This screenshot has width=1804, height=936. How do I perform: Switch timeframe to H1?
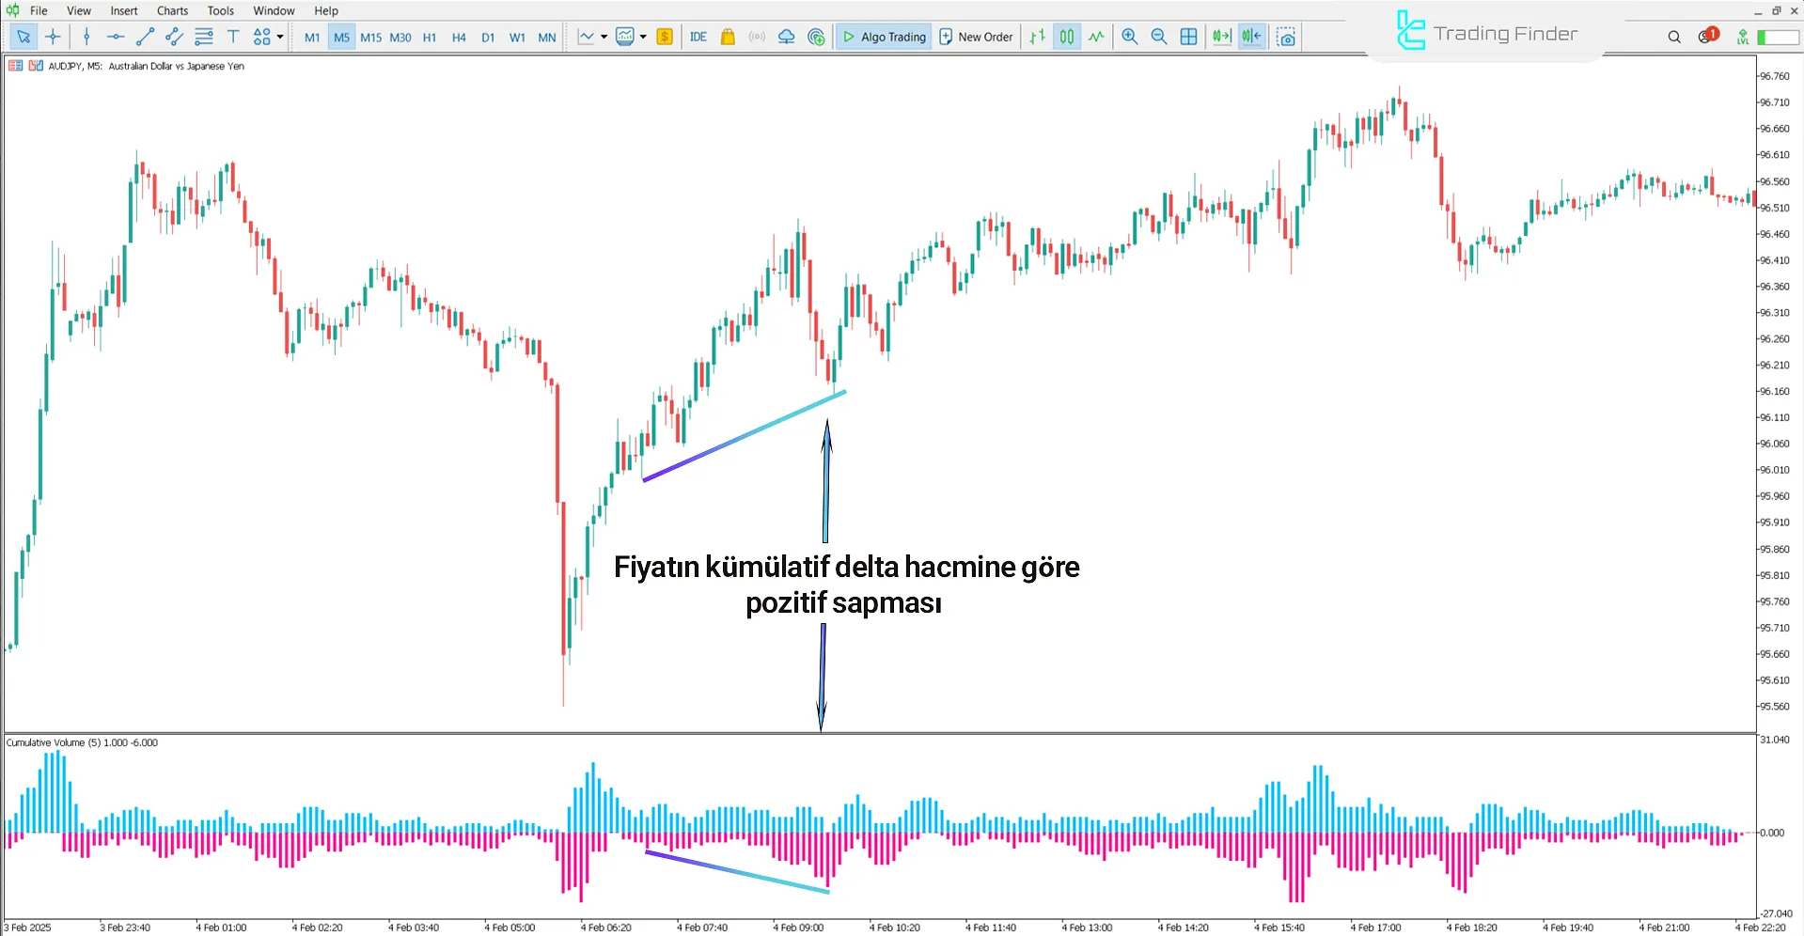tap(430, 37)
